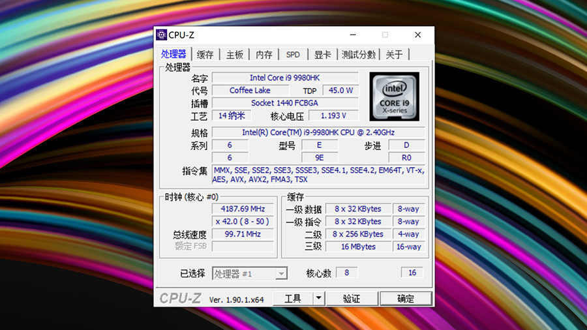The image size is (587, 330).
Task: Click the 工具 button
Action: [293, 299]
